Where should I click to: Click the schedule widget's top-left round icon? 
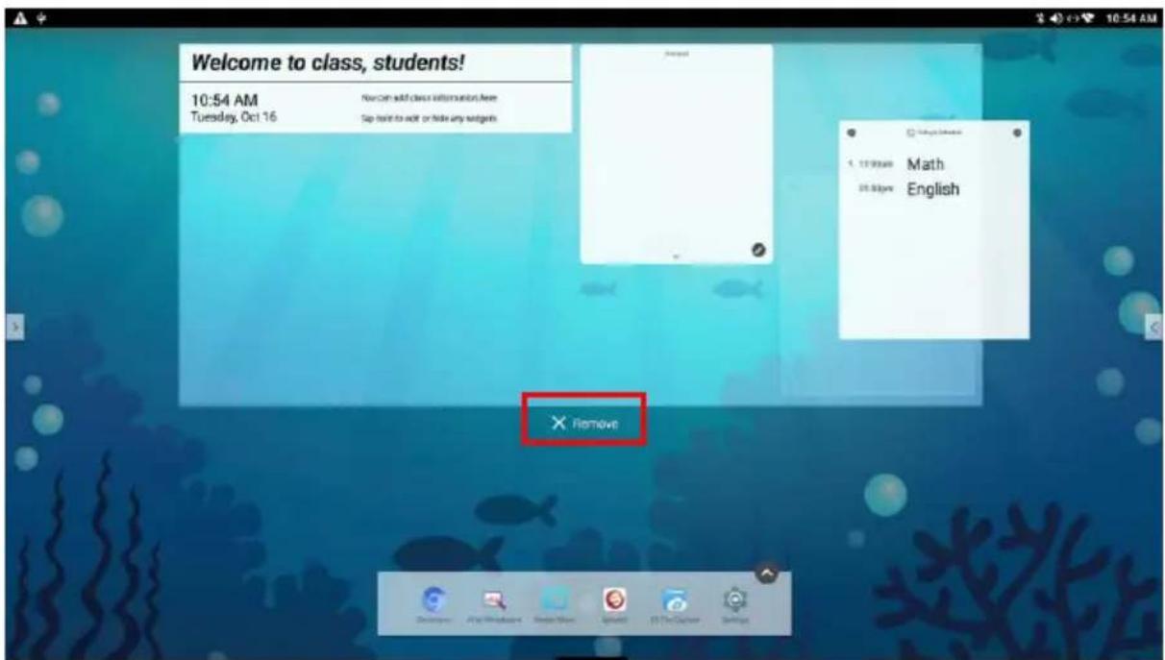point(851,132)
